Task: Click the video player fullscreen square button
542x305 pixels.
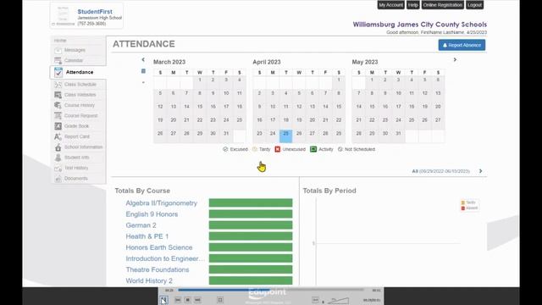Action: coord(220,300)
